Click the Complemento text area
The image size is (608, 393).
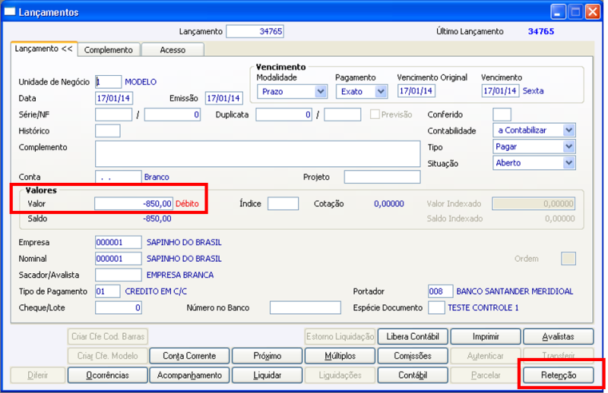click(x=258, y=154)
